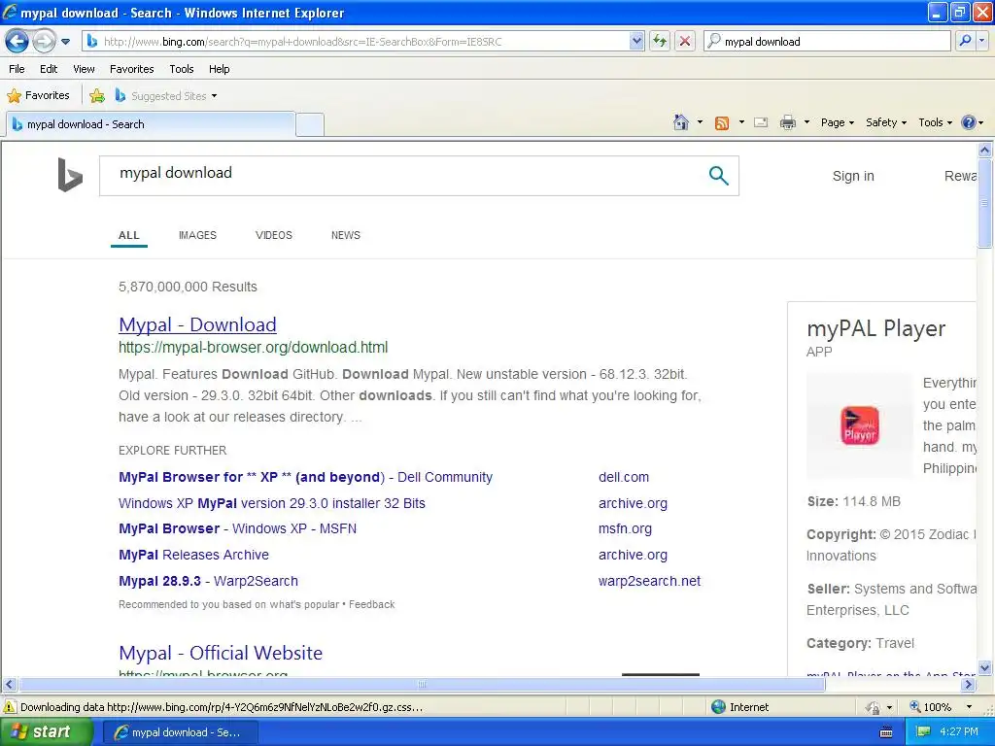Click the Read Mail icon
Viewport: 995px width, 746px height.
tap(761, 122)
